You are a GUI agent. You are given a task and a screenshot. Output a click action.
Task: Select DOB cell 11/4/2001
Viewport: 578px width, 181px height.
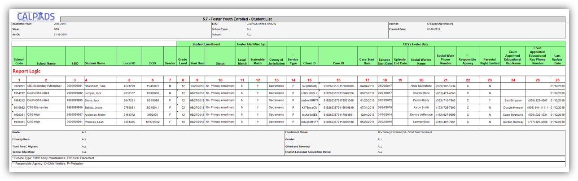point(153,86)
